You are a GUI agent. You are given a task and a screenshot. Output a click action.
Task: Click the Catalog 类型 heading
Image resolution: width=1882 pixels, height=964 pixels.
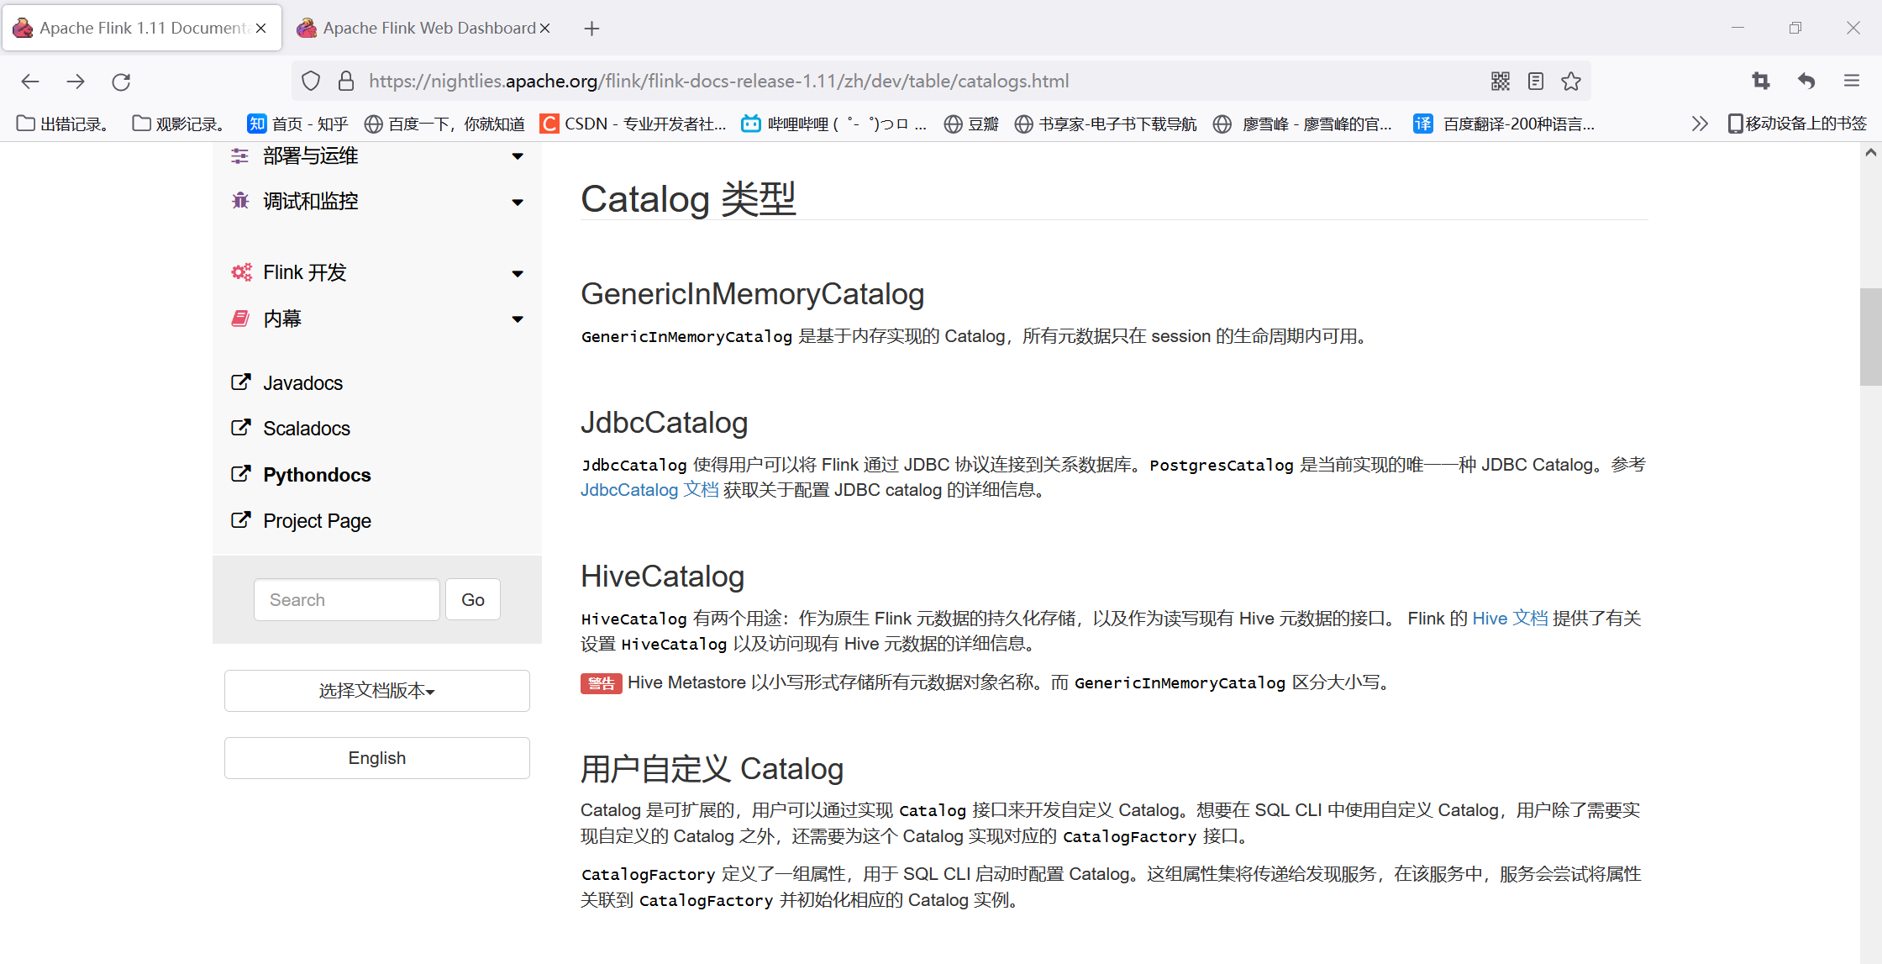688,199
